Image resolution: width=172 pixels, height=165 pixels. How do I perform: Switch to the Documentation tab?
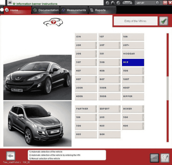tap(46, 10)
